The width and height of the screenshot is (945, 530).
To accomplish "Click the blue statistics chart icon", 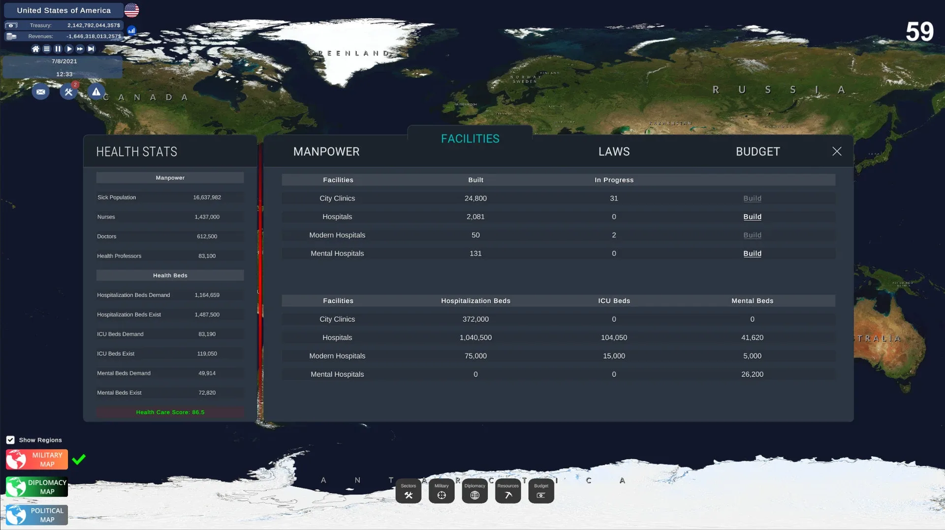I will 131,30.
